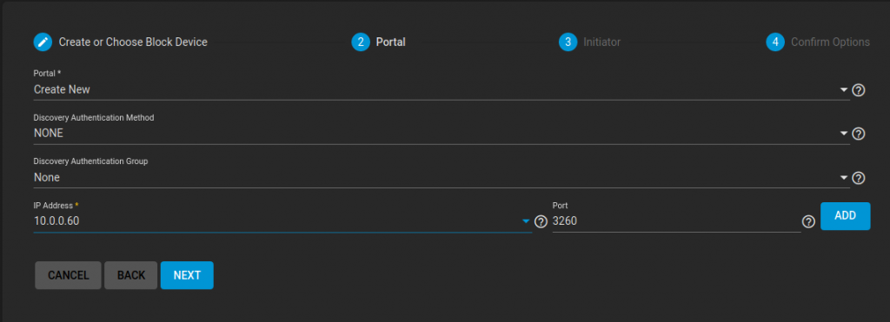Click the ADD button
This screenshot has width=890, height=322.
(x=845, y=216)
